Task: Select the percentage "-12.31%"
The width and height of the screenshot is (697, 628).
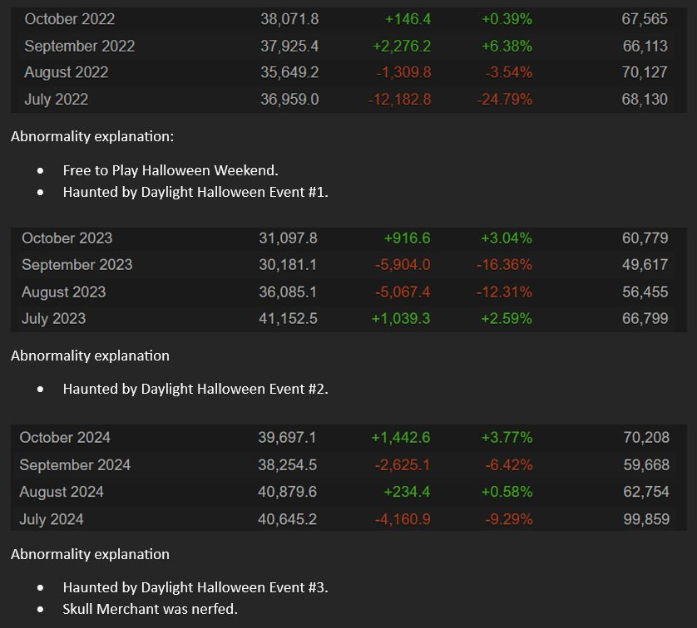Action: pyautogui.click(x=504, y=292)
